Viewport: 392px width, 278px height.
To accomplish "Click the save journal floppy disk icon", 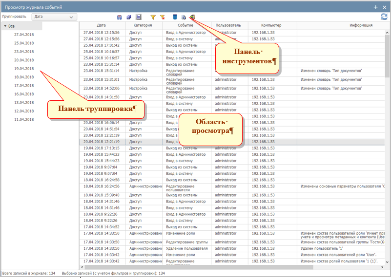I will [120, 17].
